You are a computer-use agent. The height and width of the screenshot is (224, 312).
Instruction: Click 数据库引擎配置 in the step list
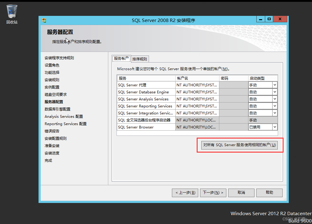(x=57, y=109)
